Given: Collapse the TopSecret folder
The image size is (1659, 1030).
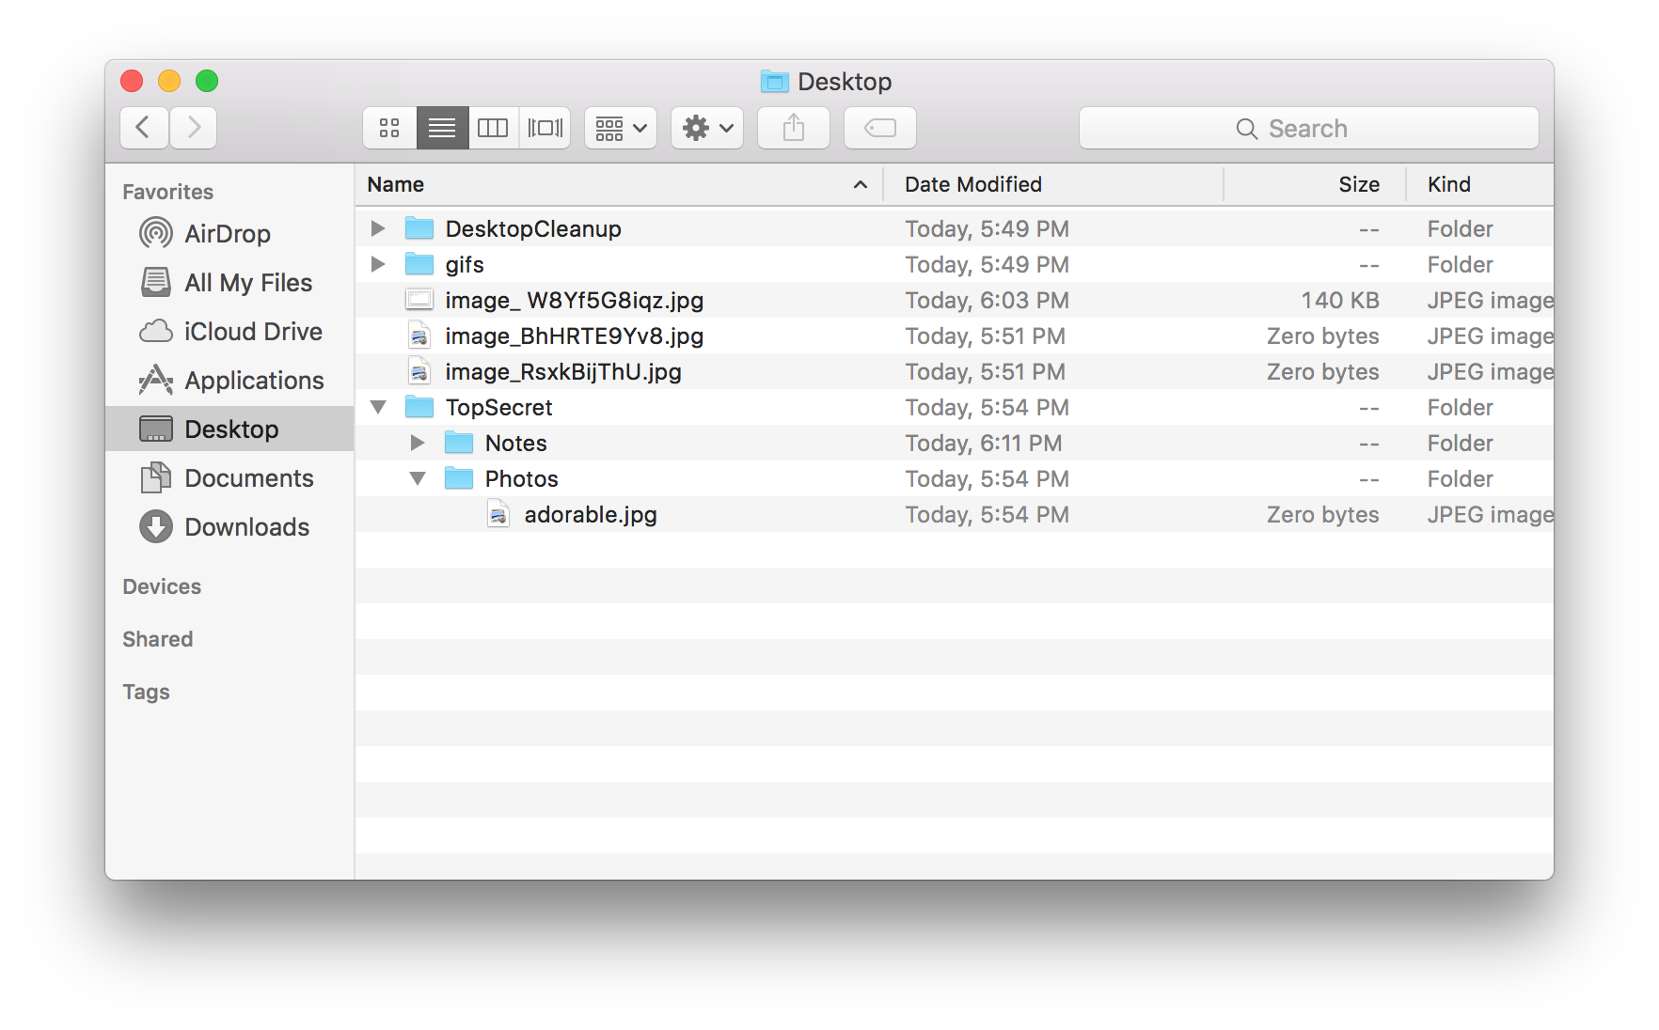Looking at the screenshot, I should [378, 407].
